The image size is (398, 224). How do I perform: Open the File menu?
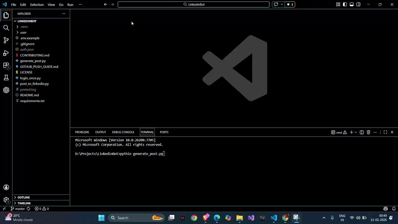click(x=14, y=5)
